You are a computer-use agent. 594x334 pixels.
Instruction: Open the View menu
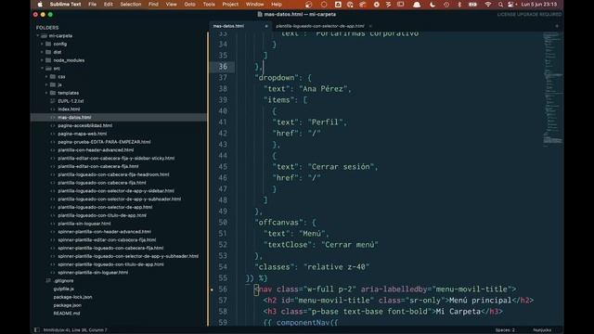171,5
